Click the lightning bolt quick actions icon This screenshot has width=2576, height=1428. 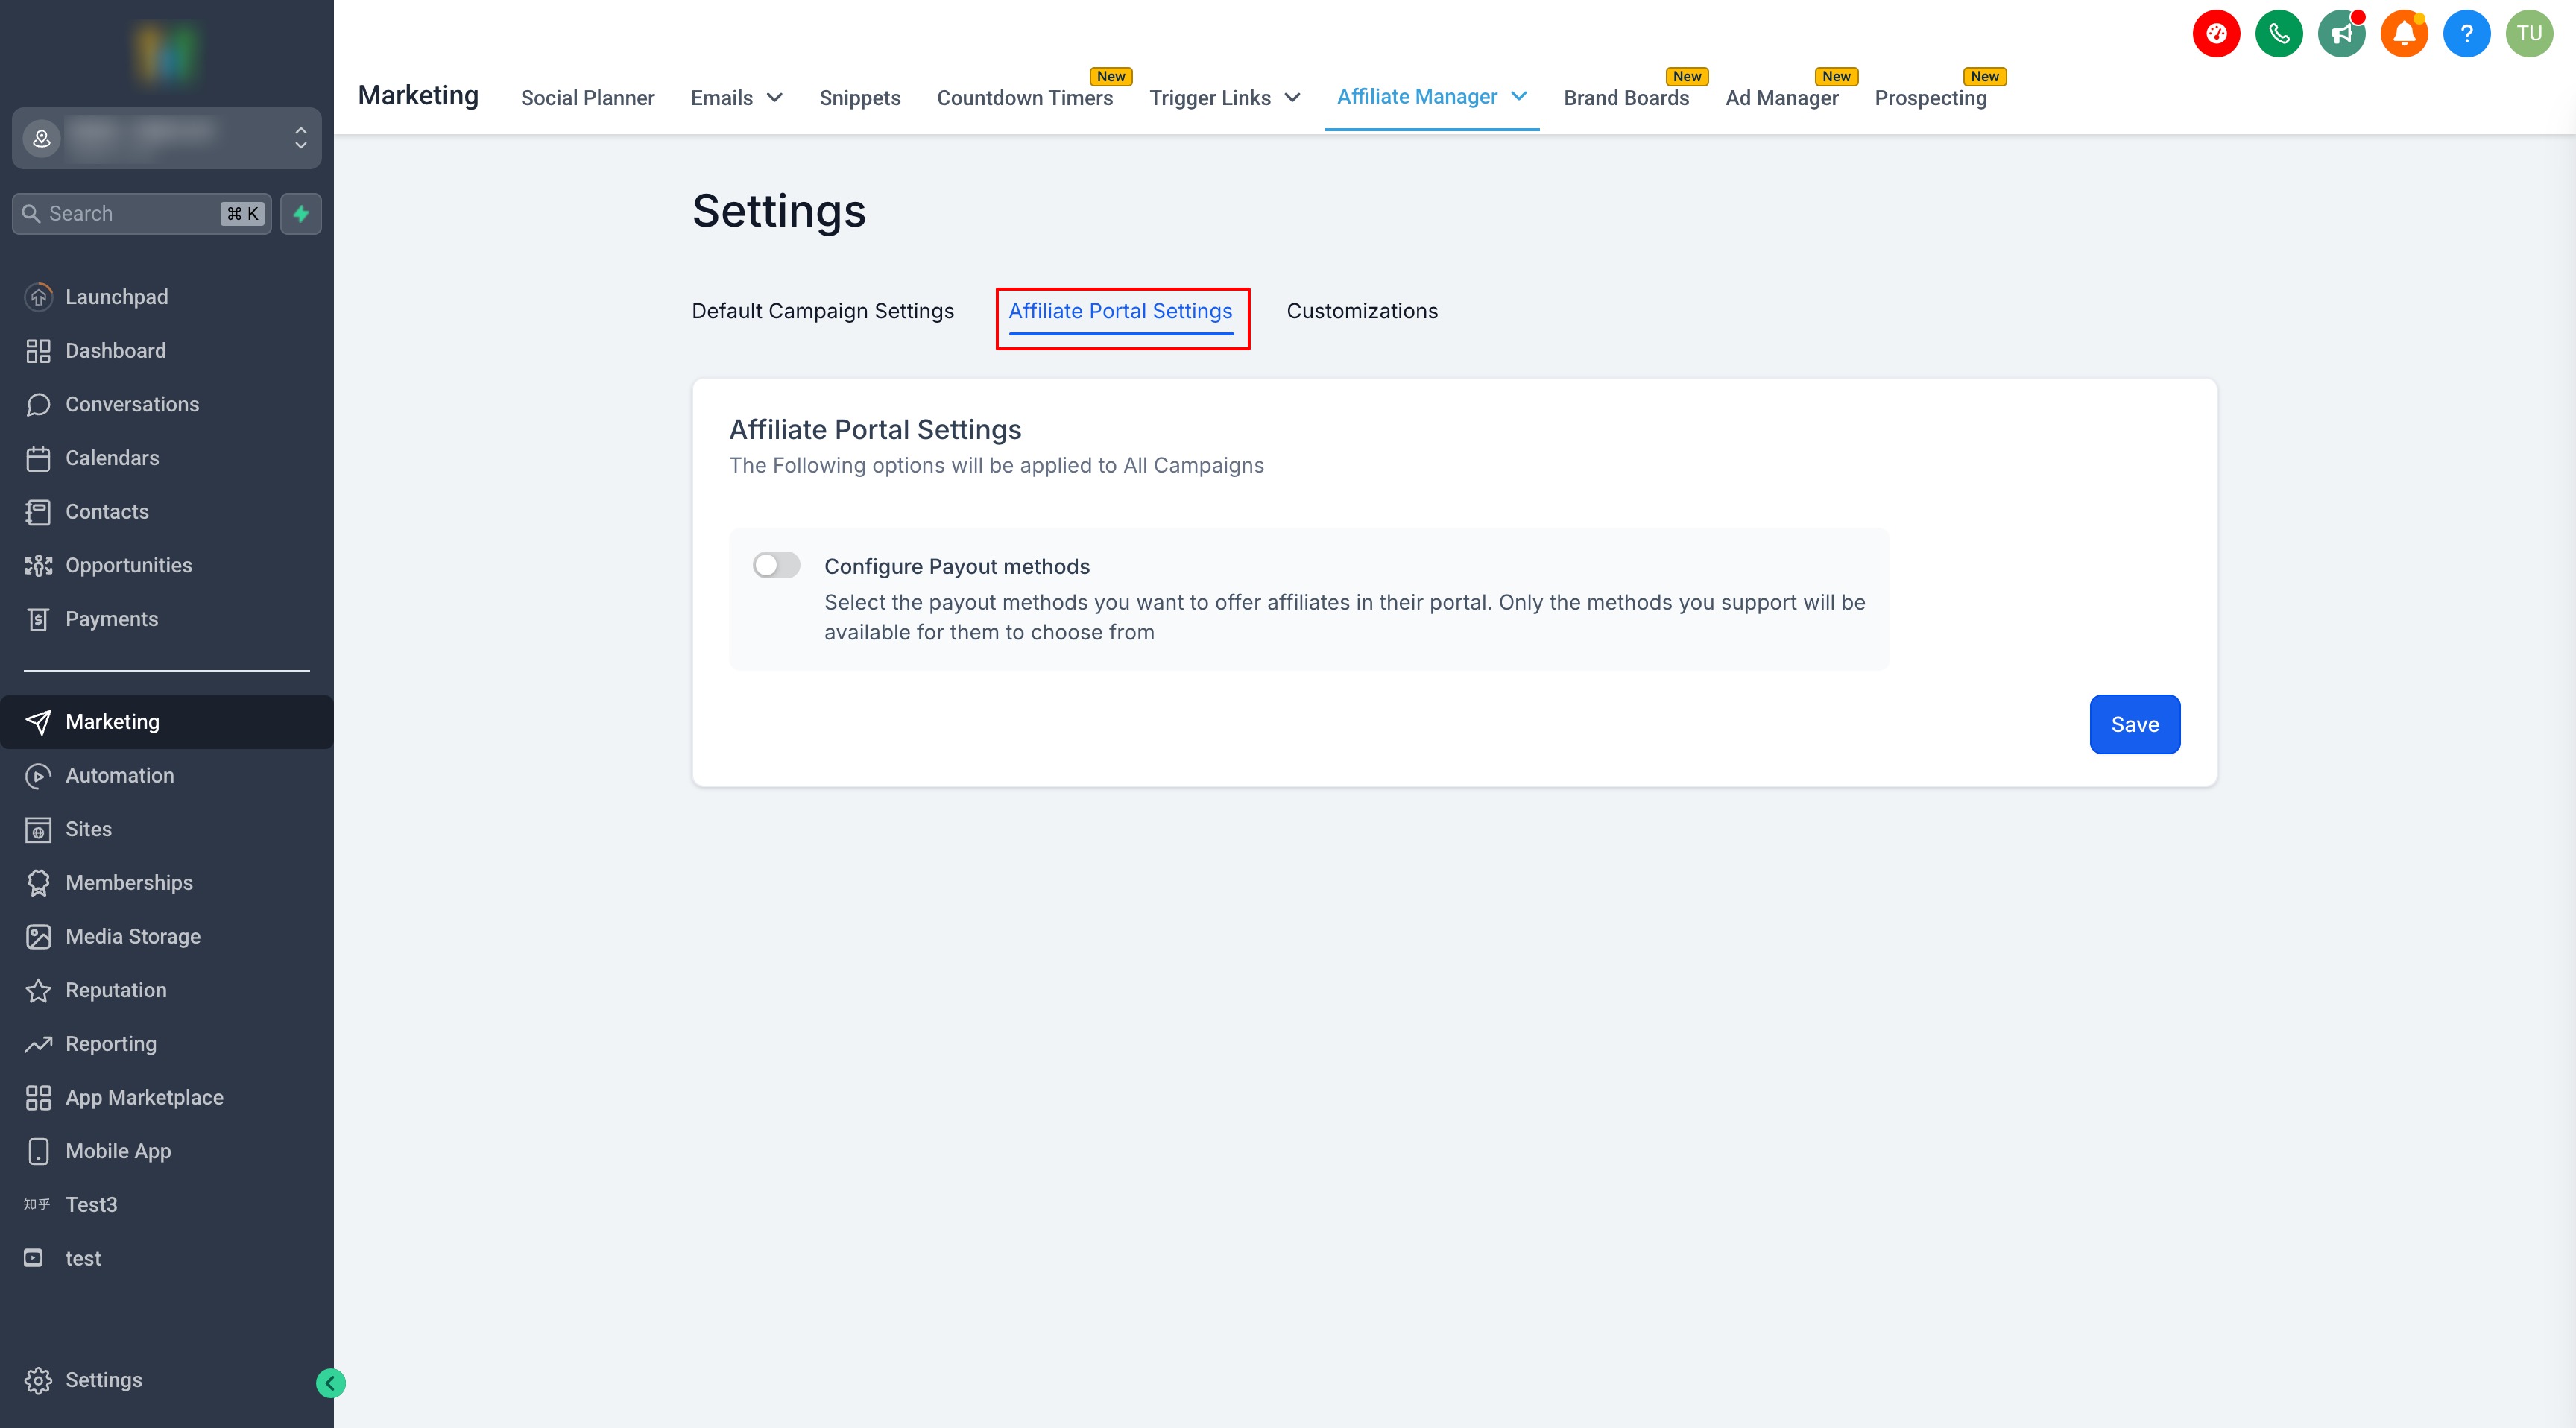coord(301,213)
